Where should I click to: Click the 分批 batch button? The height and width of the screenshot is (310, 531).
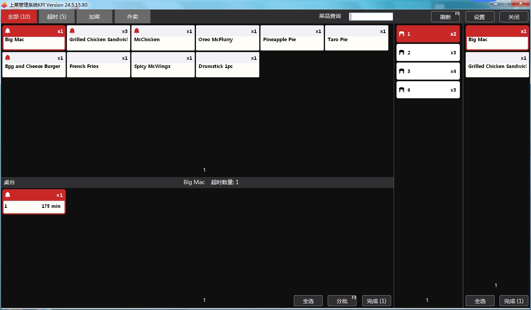[342, 301]
